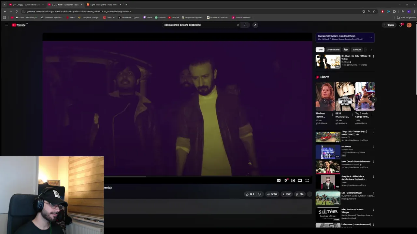Toggle dislike on the video
Viewport: 417px width, 234px height.
(x=260, y=194)
